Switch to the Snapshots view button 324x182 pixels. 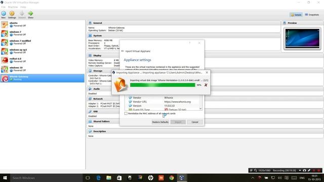(x=312, y=15)
